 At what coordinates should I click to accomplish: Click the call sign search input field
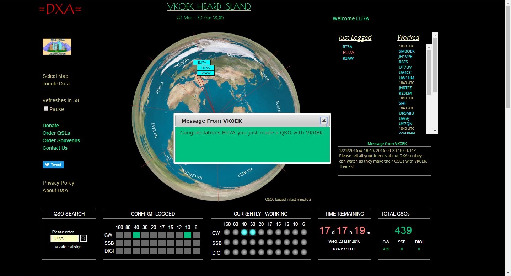click(64, 239)
